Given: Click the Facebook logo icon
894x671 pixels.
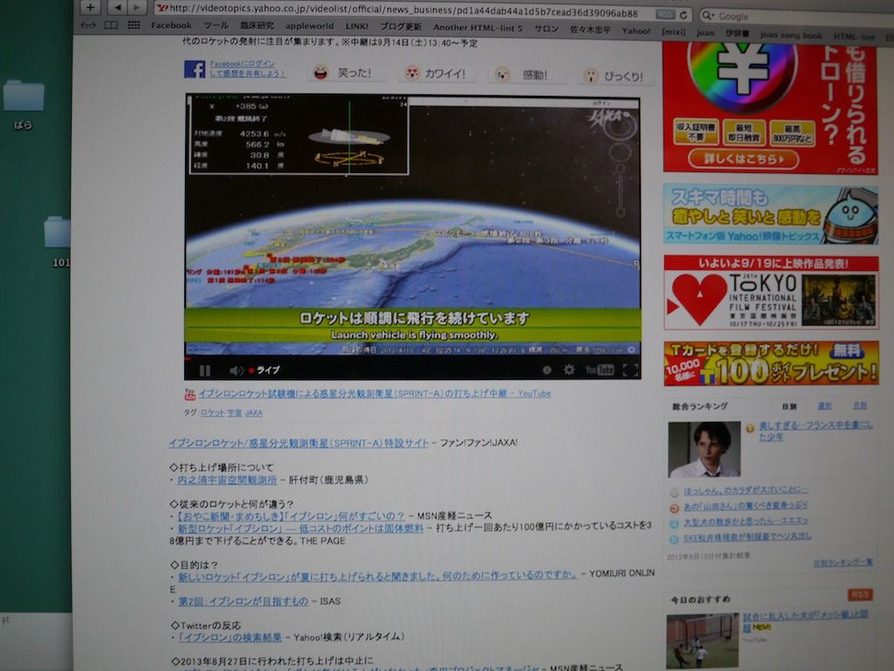Looking at the screenshot, I should 195,69.
